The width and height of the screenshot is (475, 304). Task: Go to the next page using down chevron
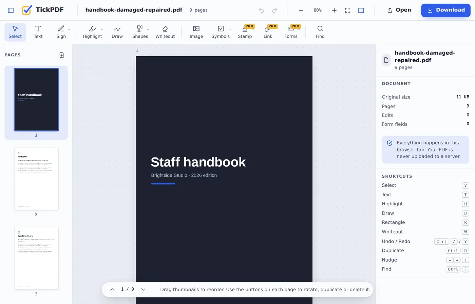(x=143, y=289)
